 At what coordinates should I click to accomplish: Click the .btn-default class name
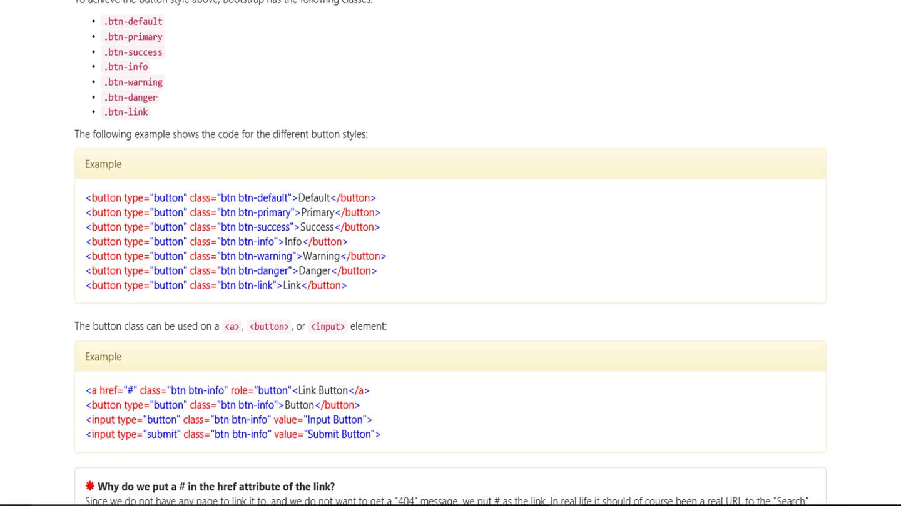133,22
